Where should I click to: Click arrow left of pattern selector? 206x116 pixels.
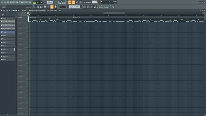click(68, 7)
